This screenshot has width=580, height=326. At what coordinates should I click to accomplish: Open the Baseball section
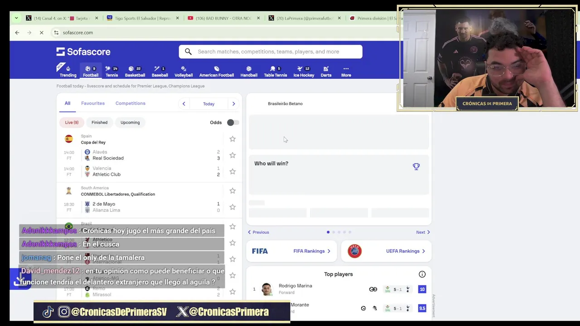coord(159,72)
